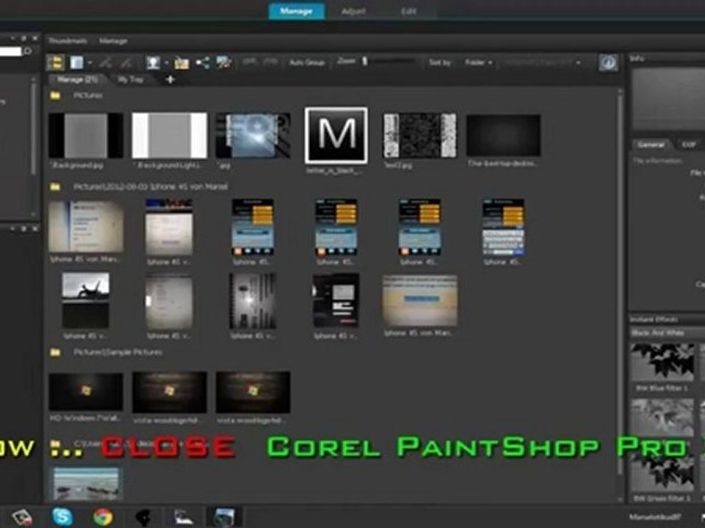
Task: Select the Background.jpg thumbnail
Action: coord(86,136)
